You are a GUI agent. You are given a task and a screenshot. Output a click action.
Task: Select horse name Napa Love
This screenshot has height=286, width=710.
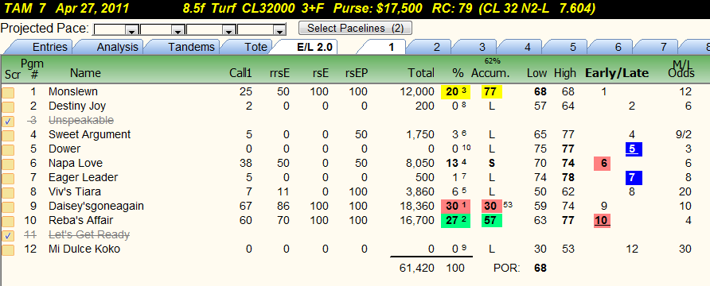pos(76,164)
